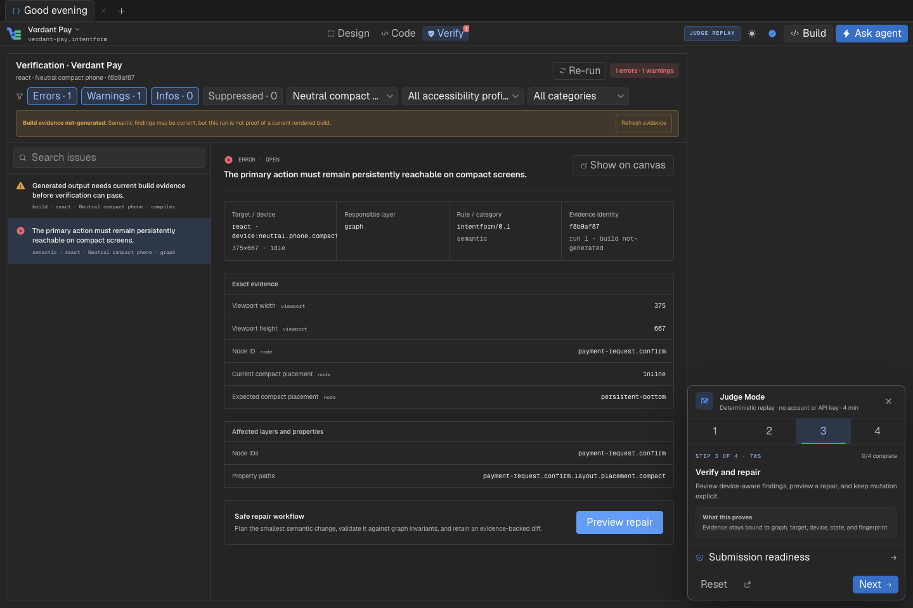The width and height of the screenshot is (913, 608).
Task: Close the Good evening tab
Action: point(103,11)
